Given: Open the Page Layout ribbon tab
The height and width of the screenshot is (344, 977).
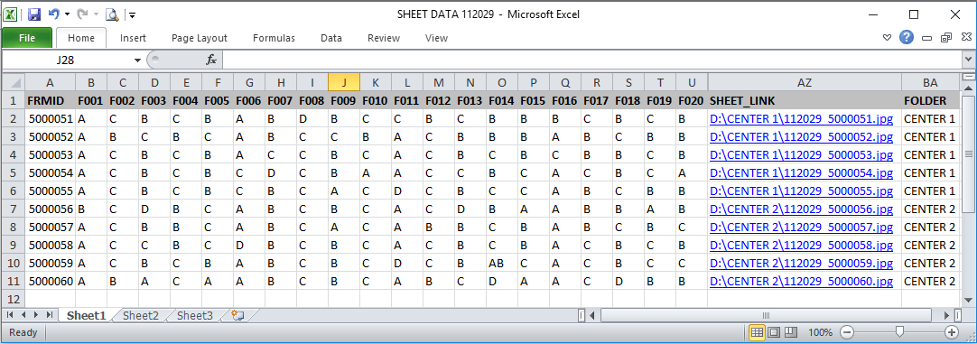Looking at the screenshot, I should tap(200, 38).
